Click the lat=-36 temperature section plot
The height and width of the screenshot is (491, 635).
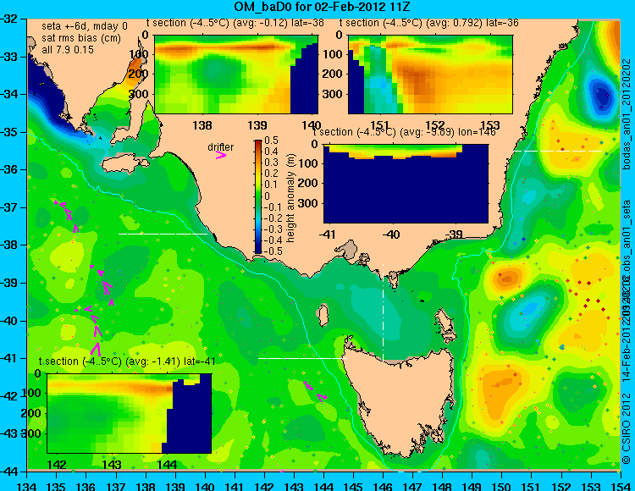(430, 74)
